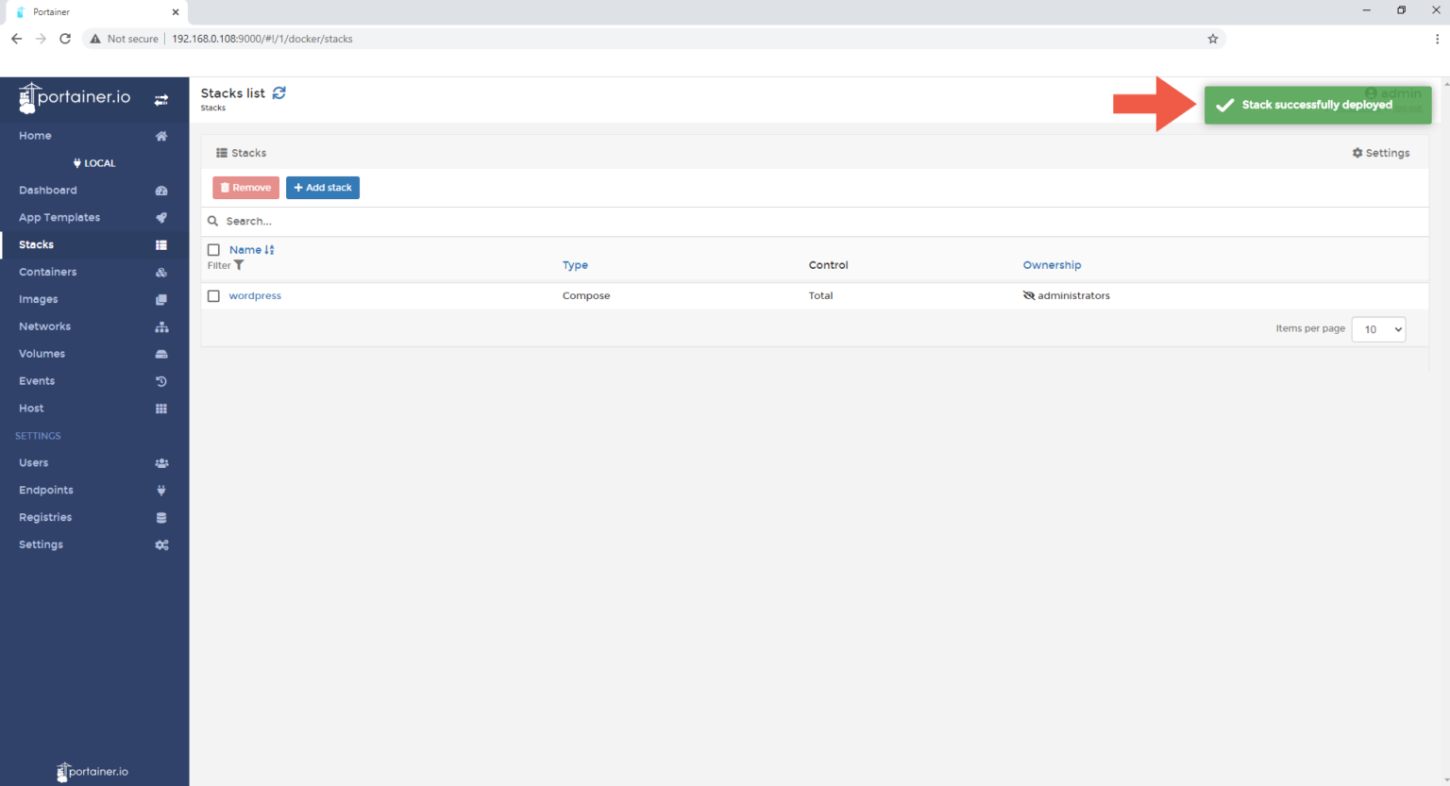1450x786 pixels.
Task: Click the Networks sitemap icon
Action: tap(161, 327)
